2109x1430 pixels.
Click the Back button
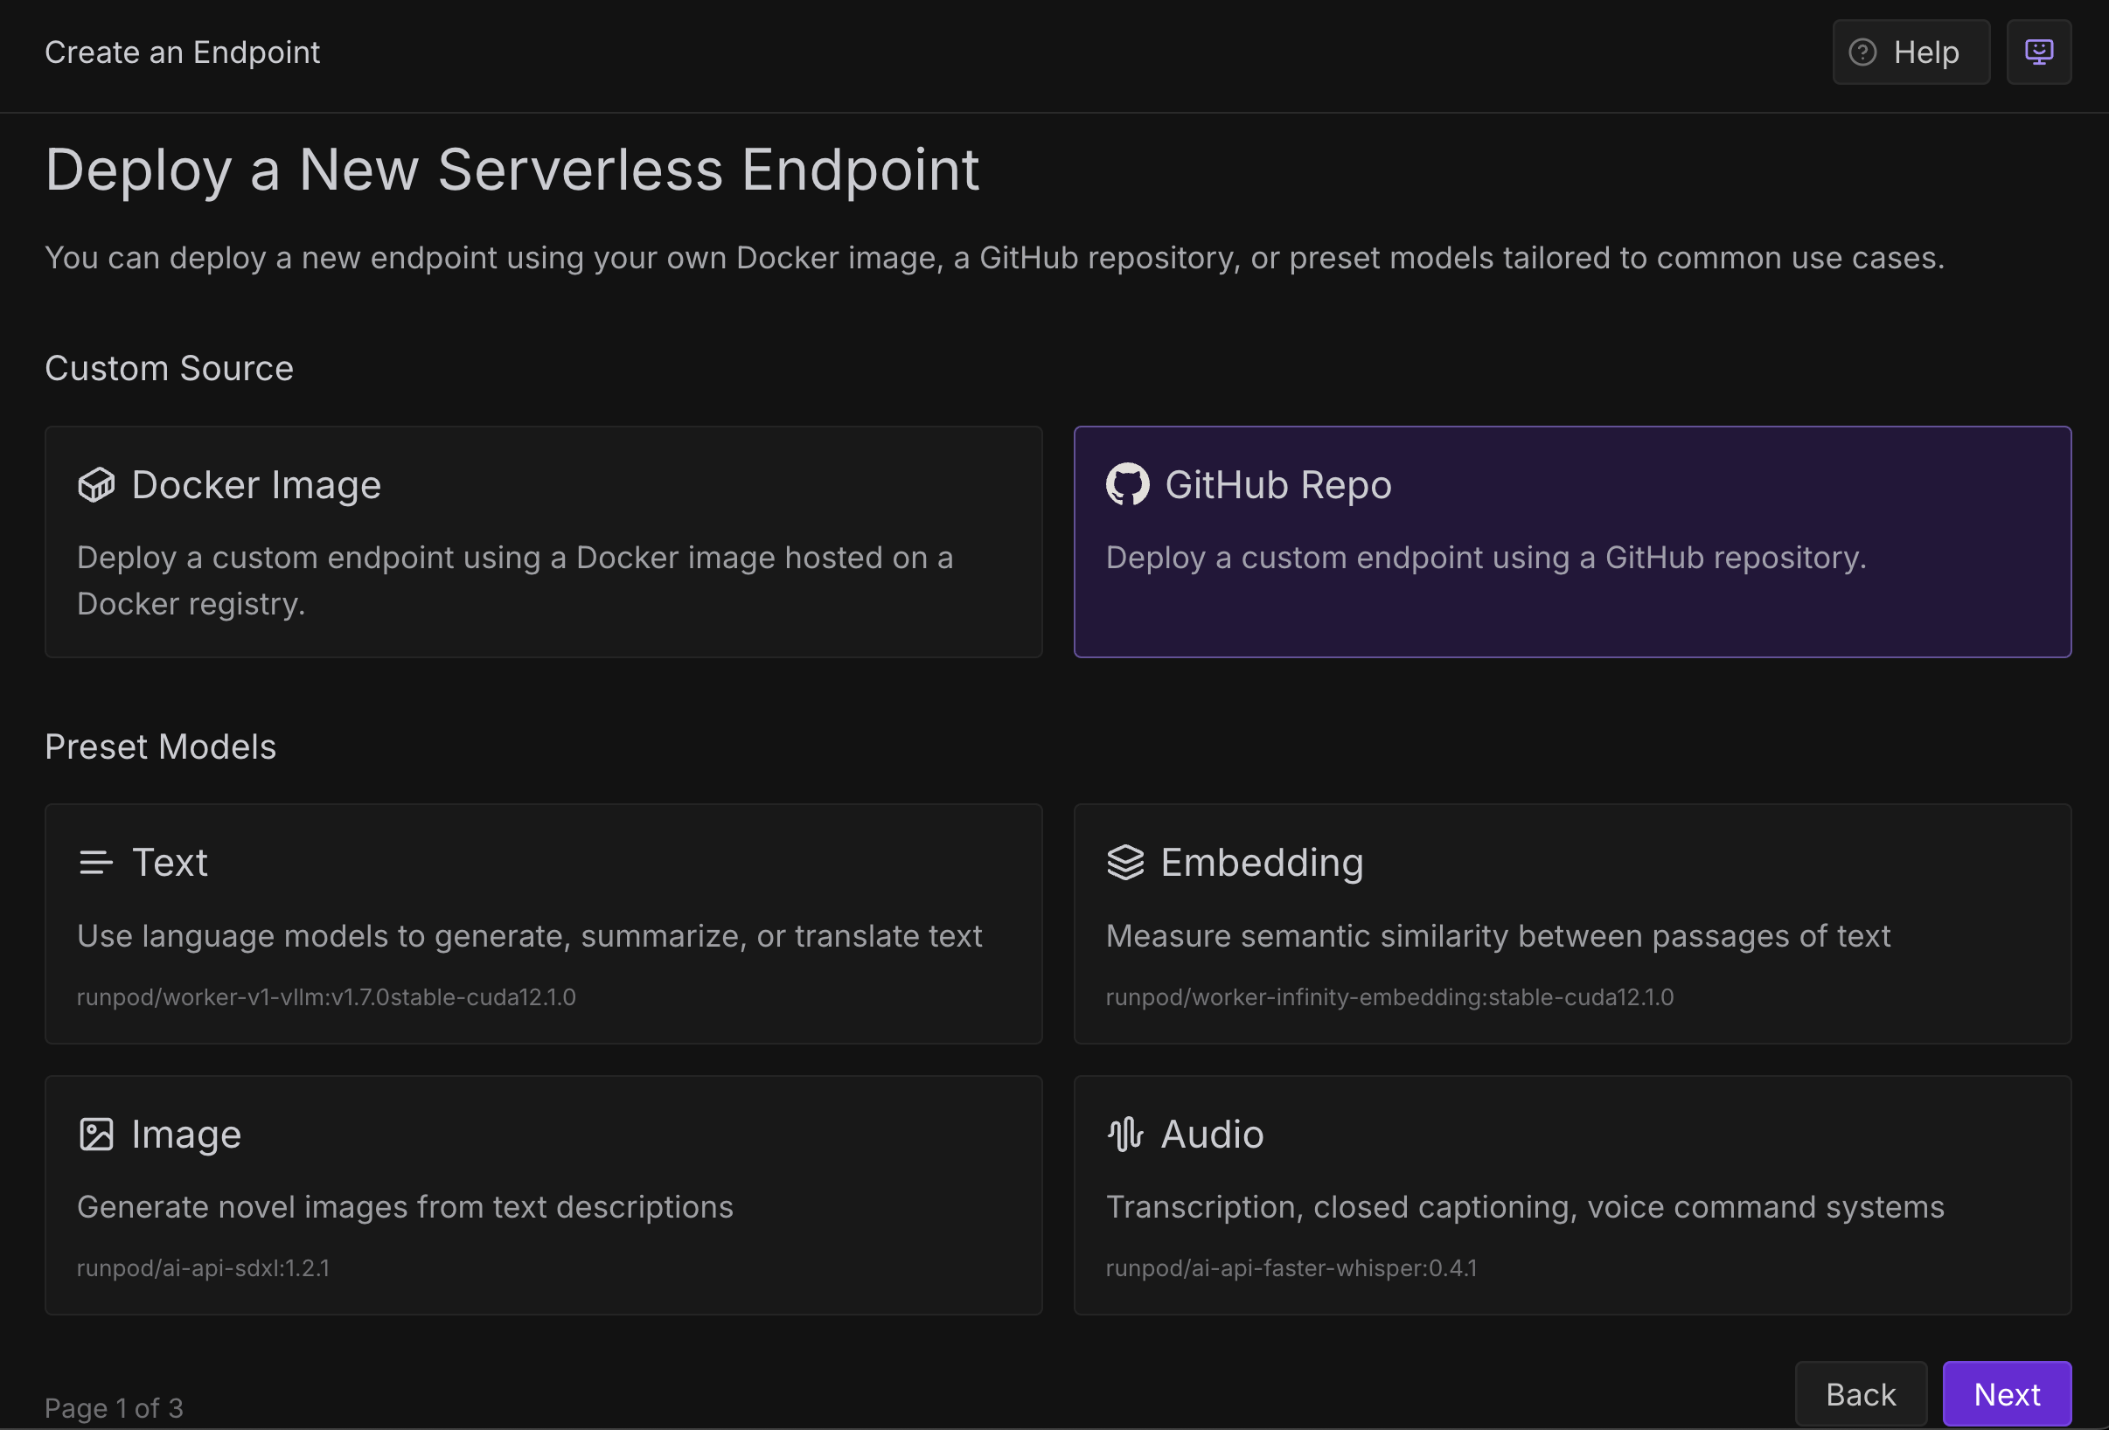click(x=1861, y=1393)
